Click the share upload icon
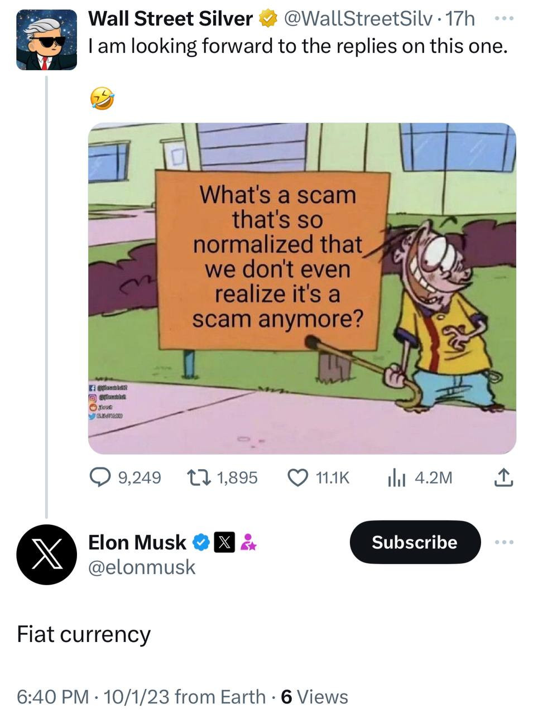533x714 pixels. tap(503, 477)
